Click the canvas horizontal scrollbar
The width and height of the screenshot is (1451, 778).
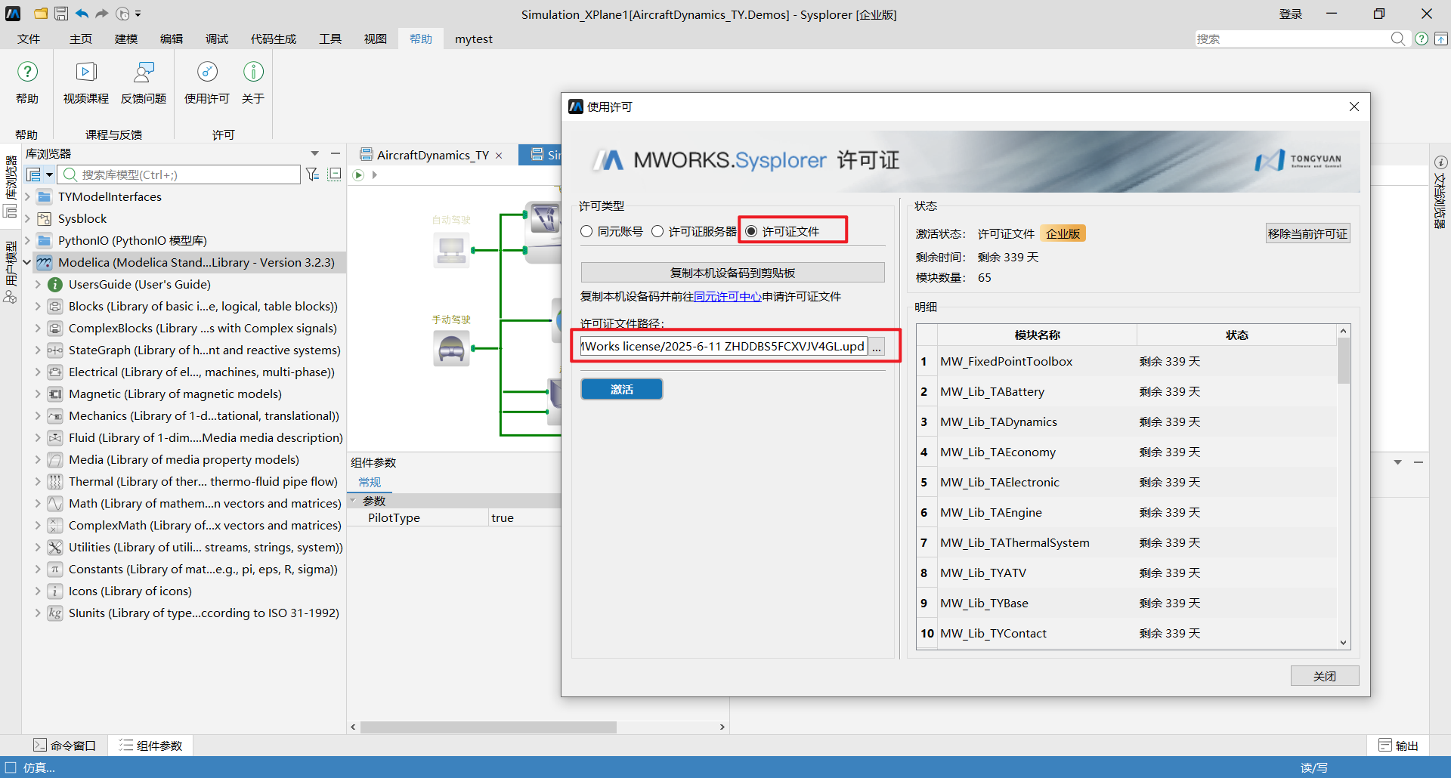[x=488, y=727]
